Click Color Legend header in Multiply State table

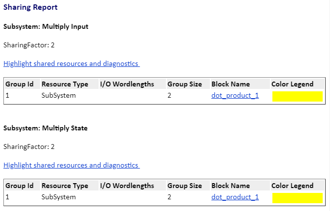[x=292, y=186]
